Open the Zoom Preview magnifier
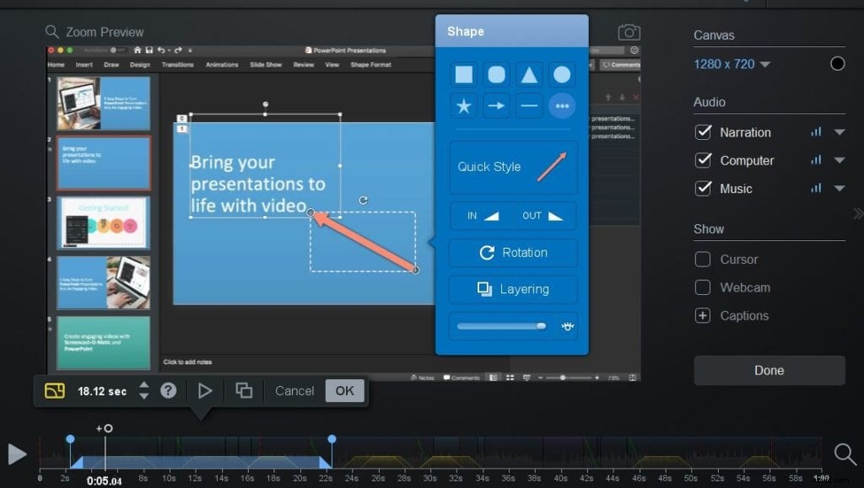864x488 pixels. [x=52, y=31]
